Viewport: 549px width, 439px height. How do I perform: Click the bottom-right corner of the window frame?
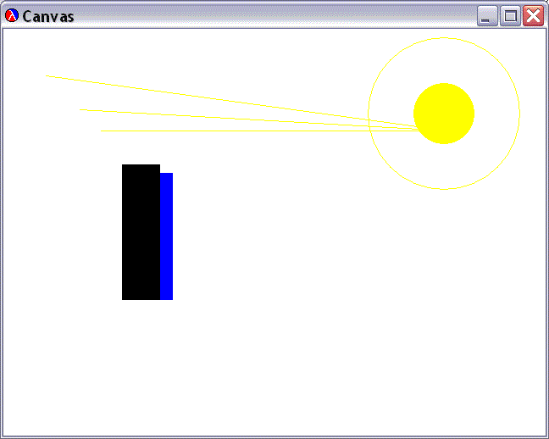(546, 436)
